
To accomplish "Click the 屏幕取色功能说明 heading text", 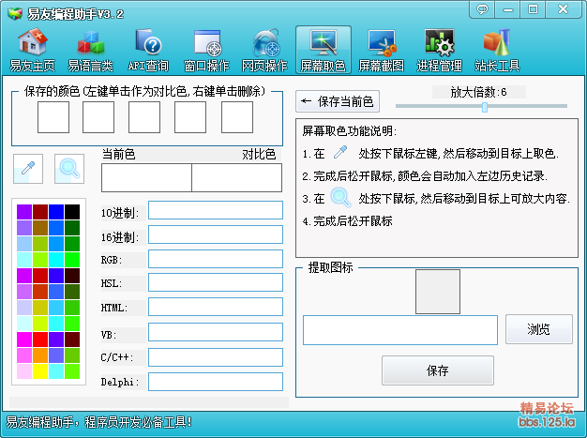I will pyautogui.click(x=349, y=131).
